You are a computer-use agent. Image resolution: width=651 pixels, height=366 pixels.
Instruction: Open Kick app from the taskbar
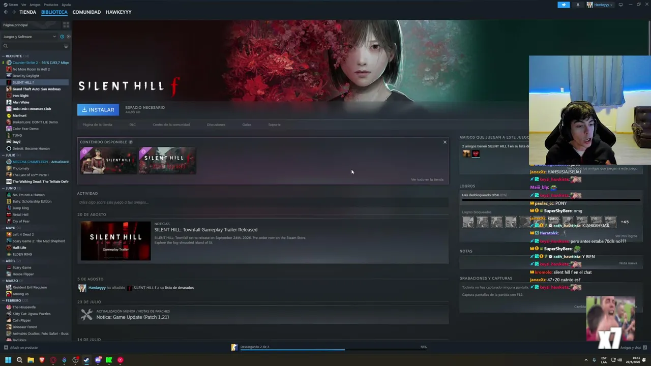109,360
